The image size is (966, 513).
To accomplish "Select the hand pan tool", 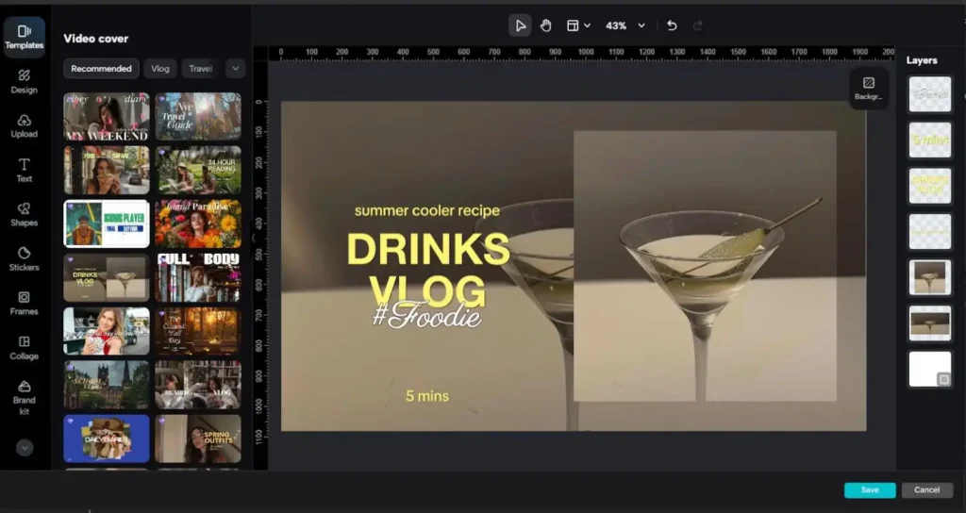I will pyautogui.click(x=545, y=25).
